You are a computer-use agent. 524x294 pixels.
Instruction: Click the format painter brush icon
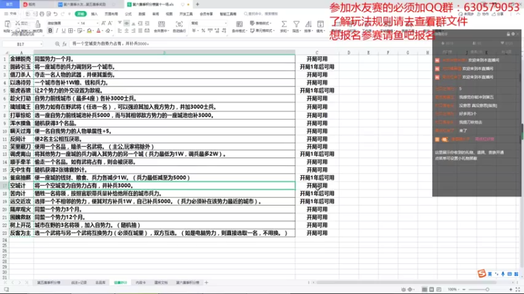coord(38,24)
